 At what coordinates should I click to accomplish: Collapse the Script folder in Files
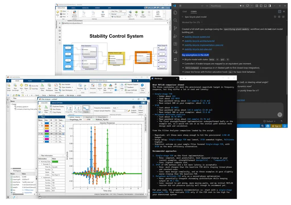tap(11, 104)
